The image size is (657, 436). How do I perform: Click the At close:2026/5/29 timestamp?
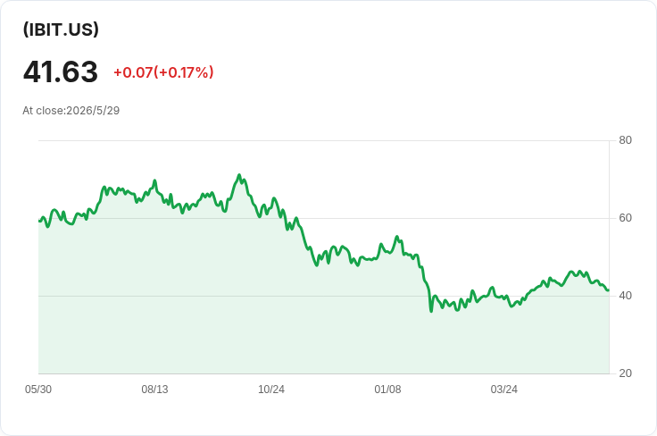tap(71, 111)
